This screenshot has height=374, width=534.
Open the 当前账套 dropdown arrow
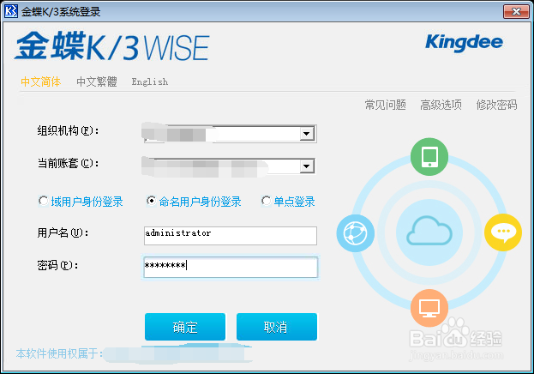tap(307, 166)
